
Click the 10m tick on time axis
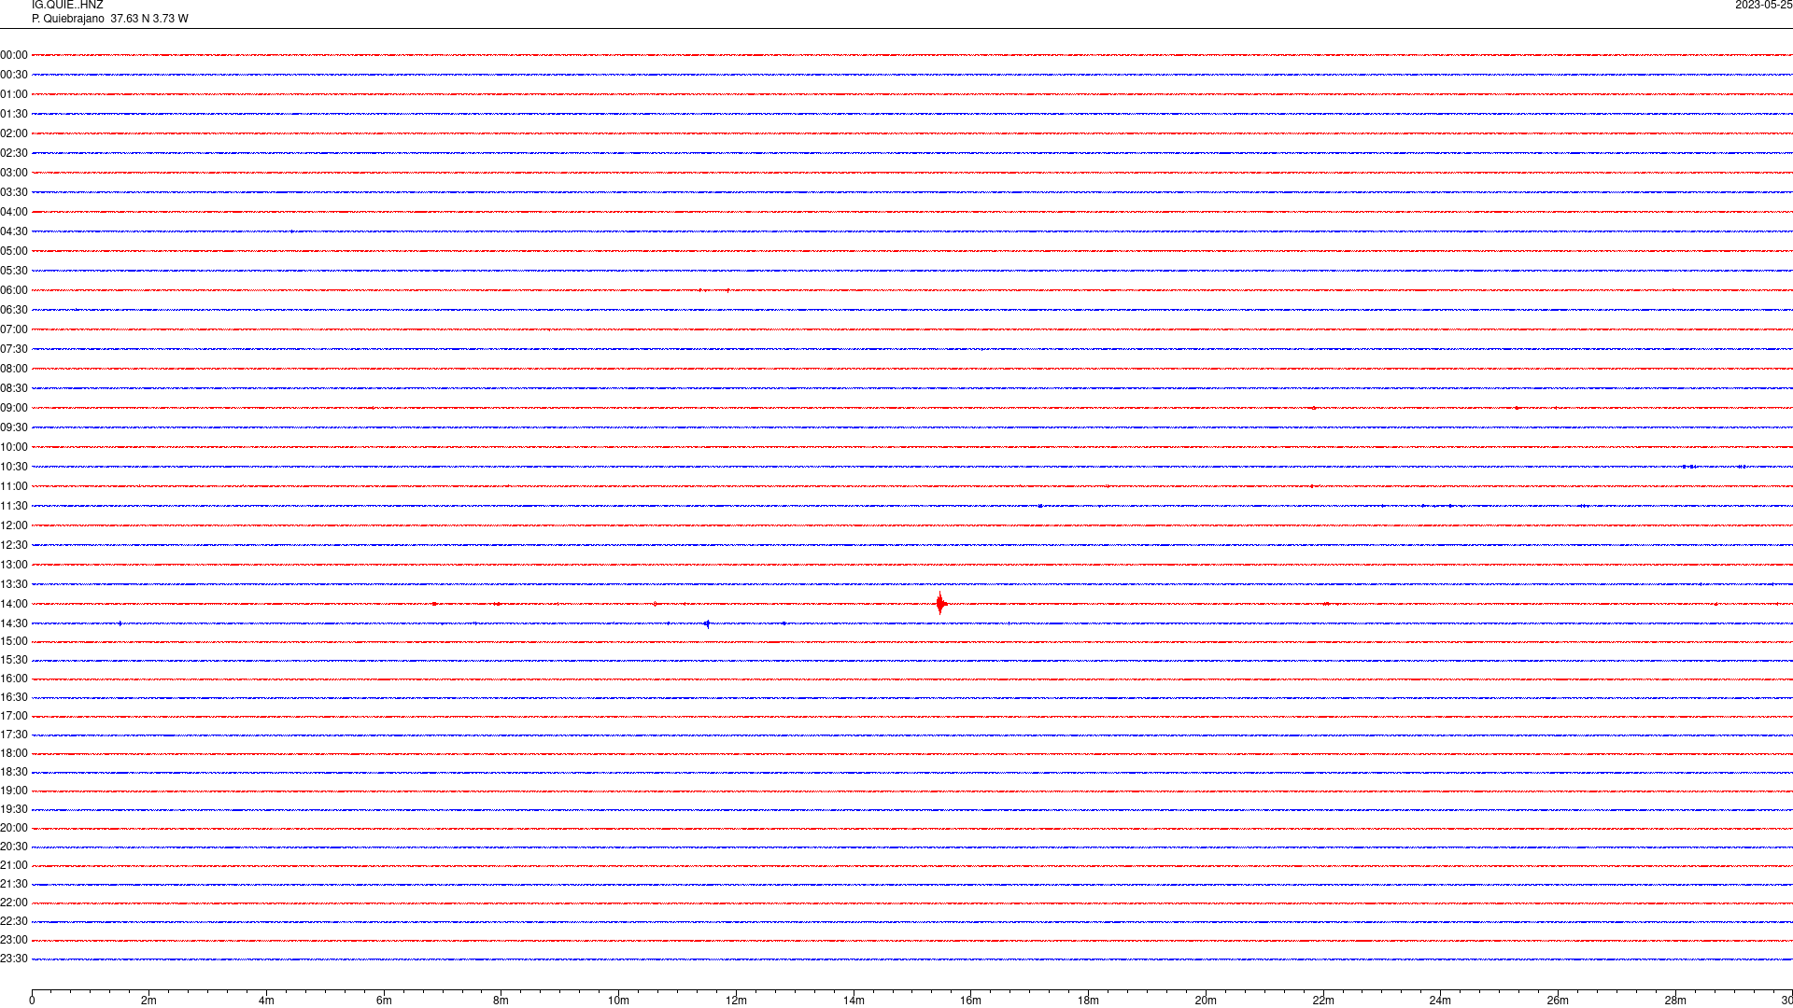point(618,1001)
